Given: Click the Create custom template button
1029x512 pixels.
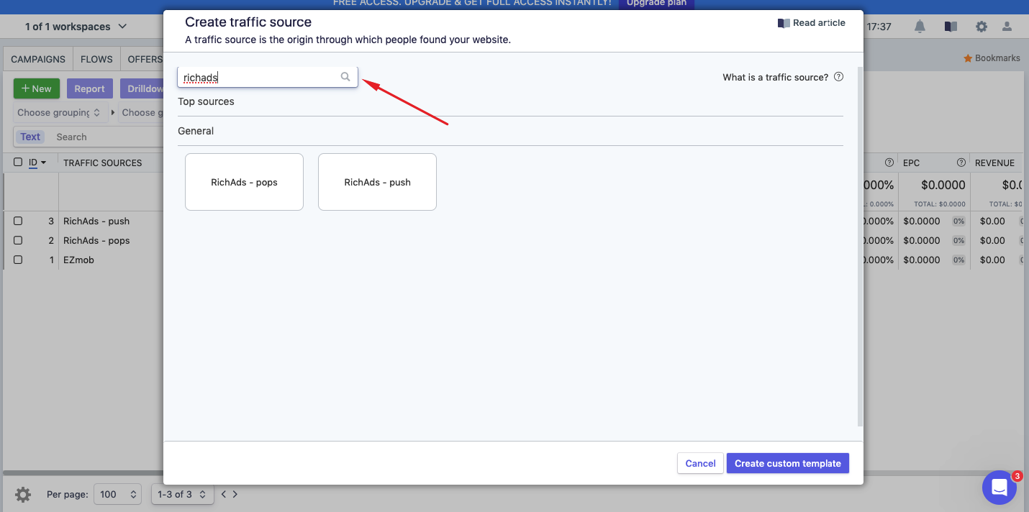Looking at the screenshot, I should coord(787,463).
